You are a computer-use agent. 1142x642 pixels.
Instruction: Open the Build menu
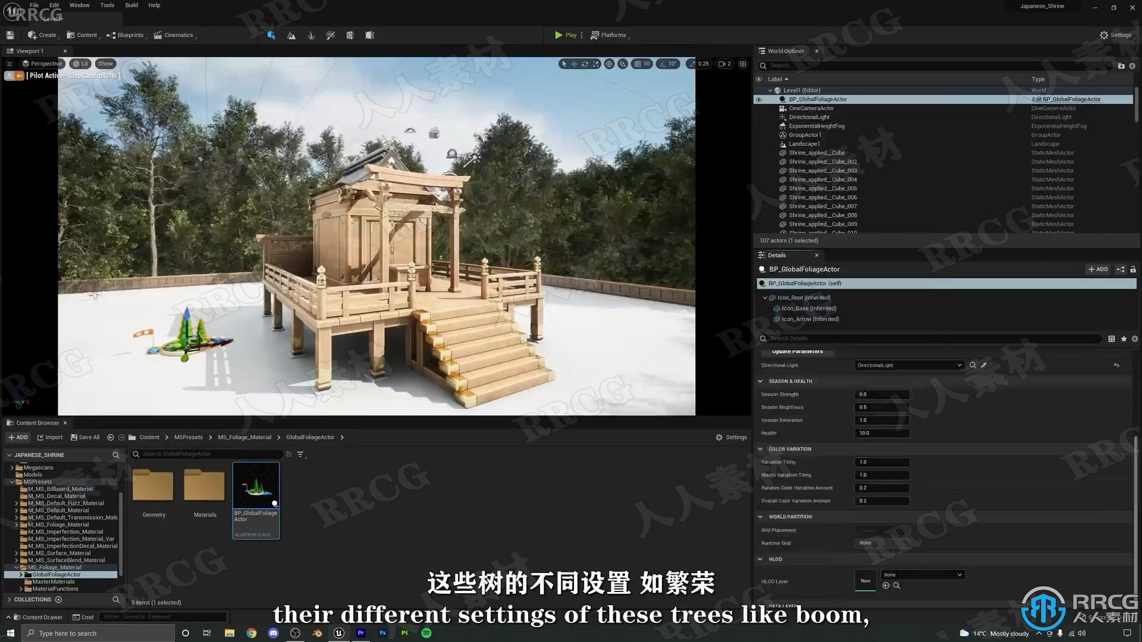click(x=131, y=5)
